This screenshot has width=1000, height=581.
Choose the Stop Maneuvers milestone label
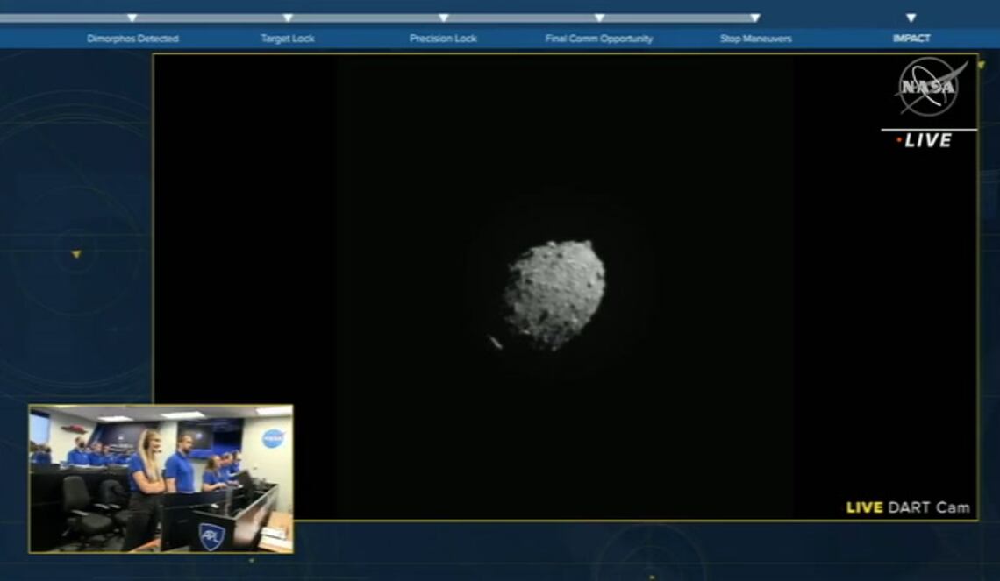point(755,39)
